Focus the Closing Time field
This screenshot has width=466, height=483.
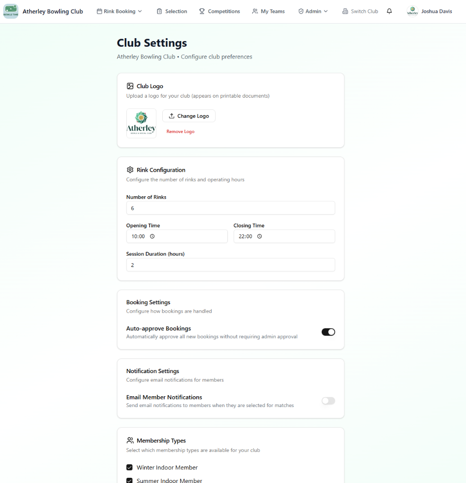[284, 236]
